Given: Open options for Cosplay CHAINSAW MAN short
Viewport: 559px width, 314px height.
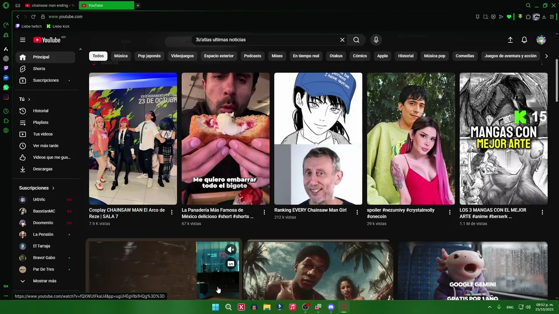Looking at the screenshot, I should tap(172, 212).
